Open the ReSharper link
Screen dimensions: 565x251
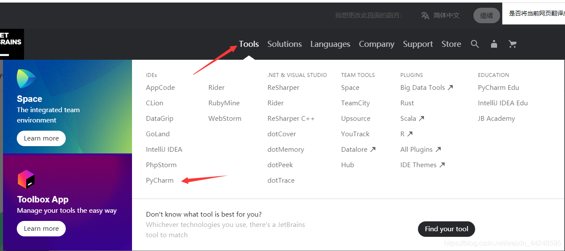point(283,88)
